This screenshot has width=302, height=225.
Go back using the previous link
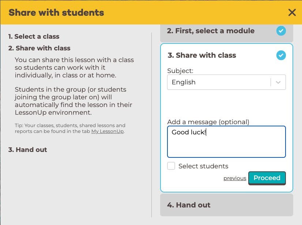pos(235,178)
